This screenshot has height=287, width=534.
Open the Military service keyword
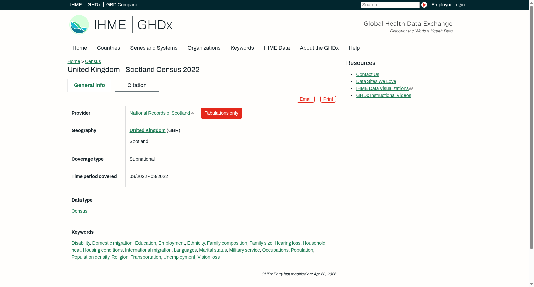244,250
